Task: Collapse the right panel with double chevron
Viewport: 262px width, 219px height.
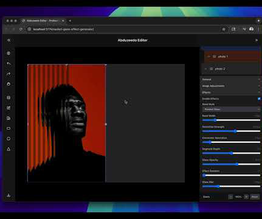Action: click(257, 40)
